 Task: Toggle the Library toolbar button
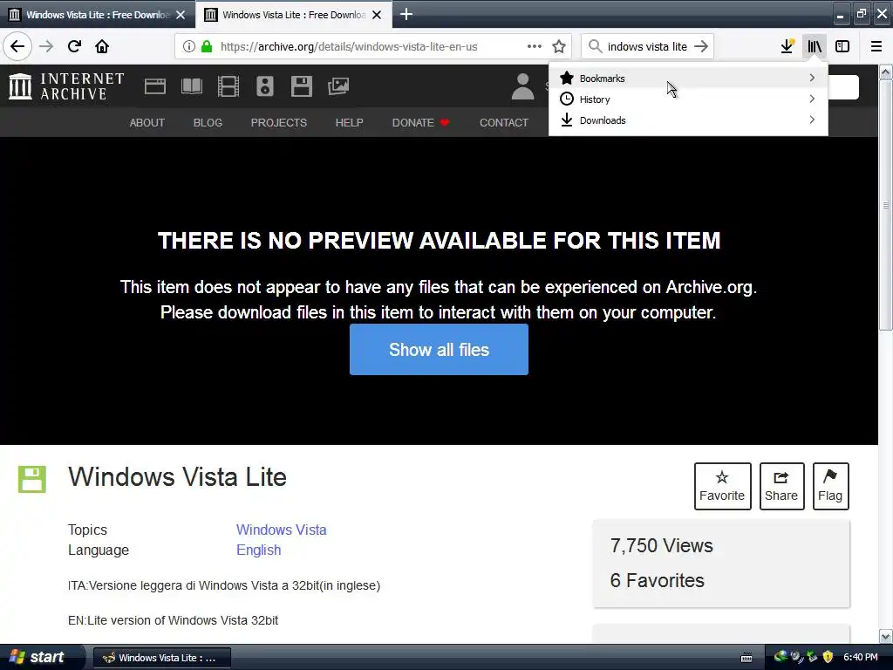tap(815, 46)
